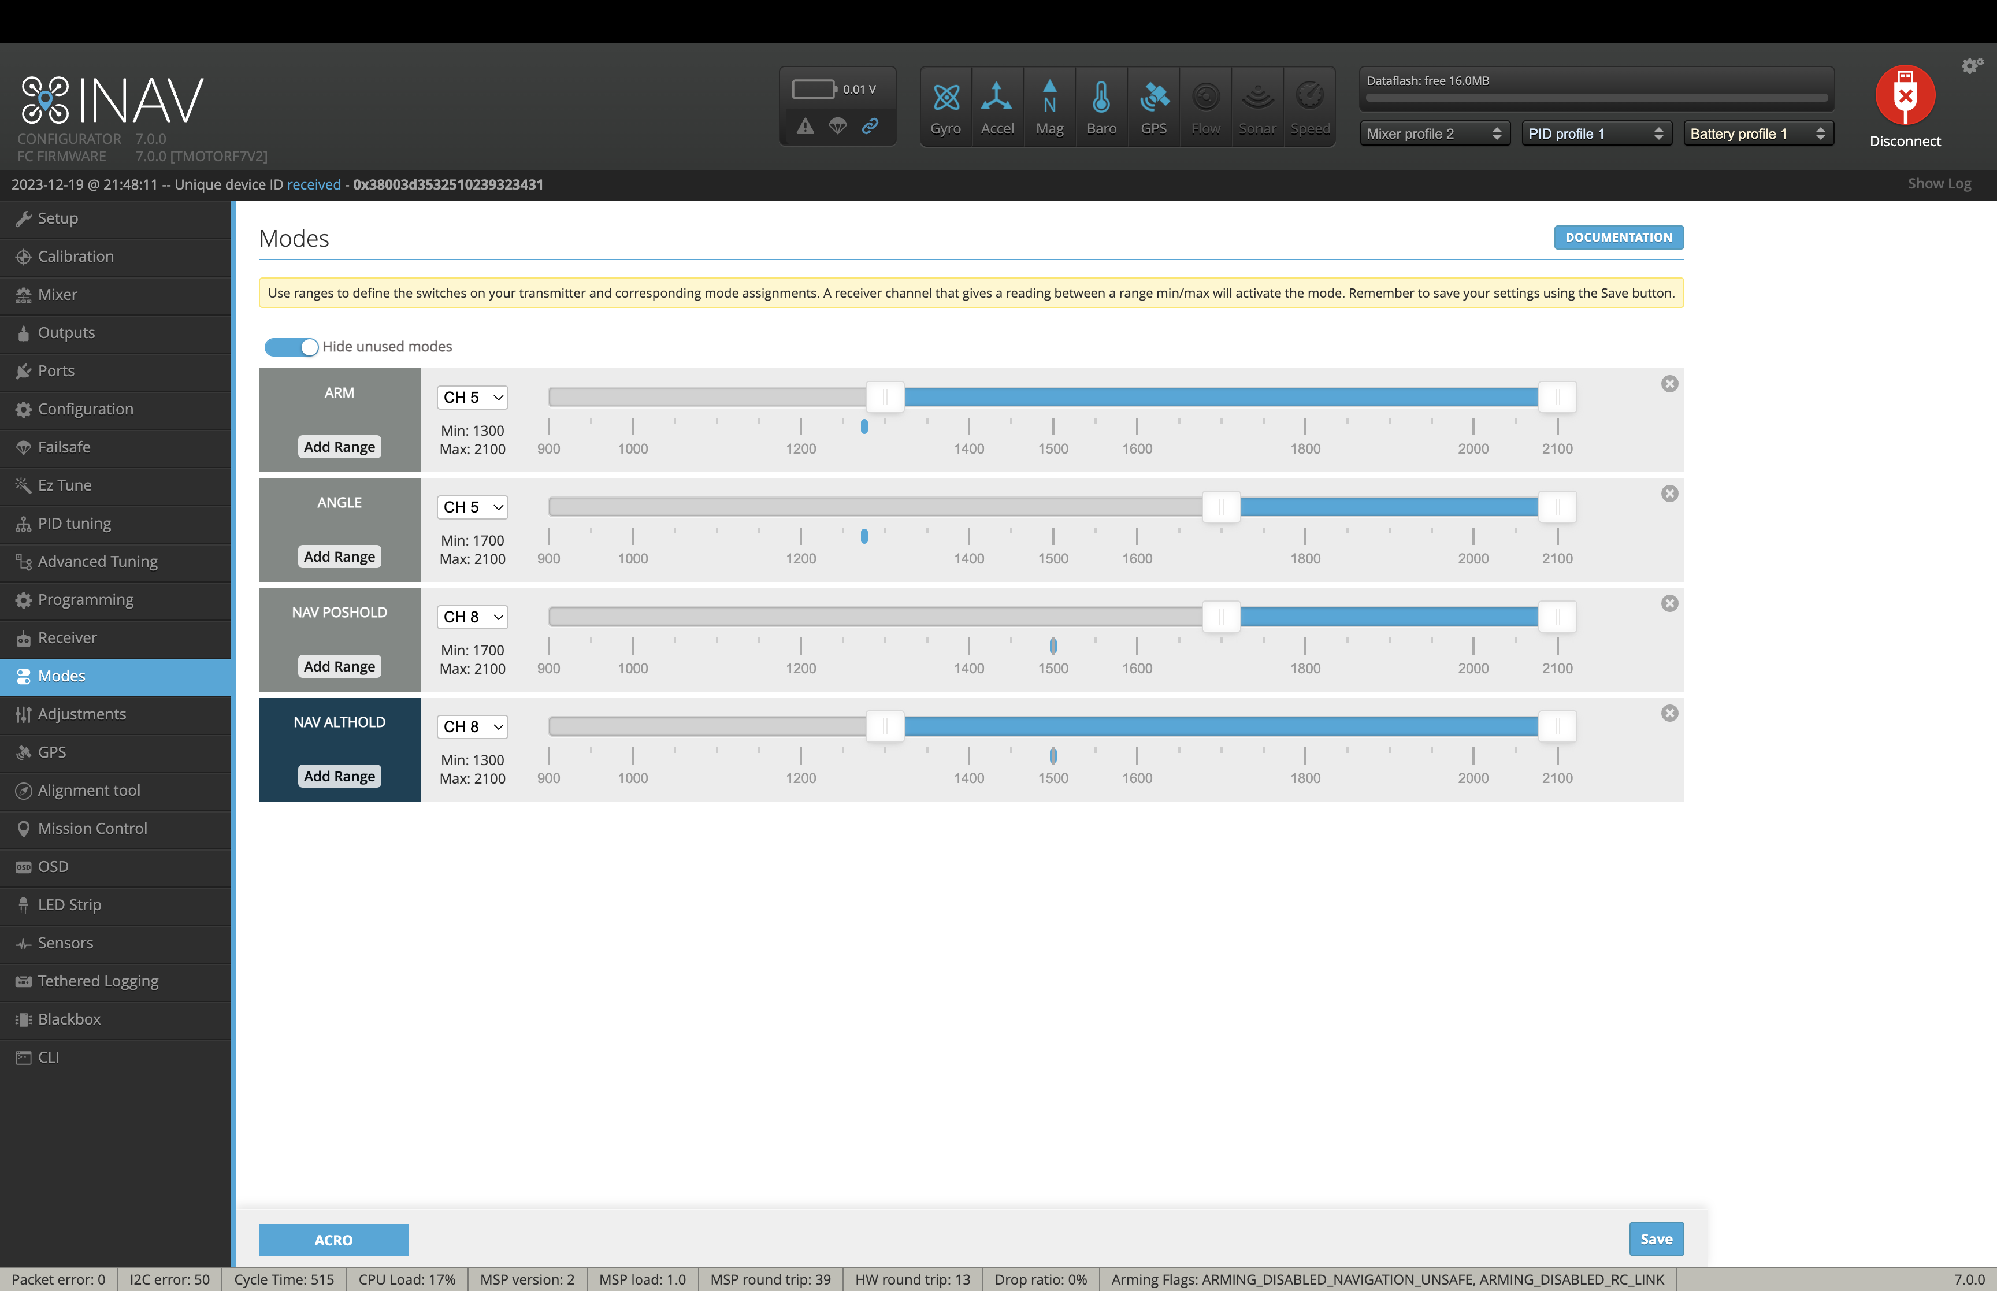Viewport: 1997px width, 1291px height.
Task: Click the link icon below the battery indicator
Action: tap(870, 126)
